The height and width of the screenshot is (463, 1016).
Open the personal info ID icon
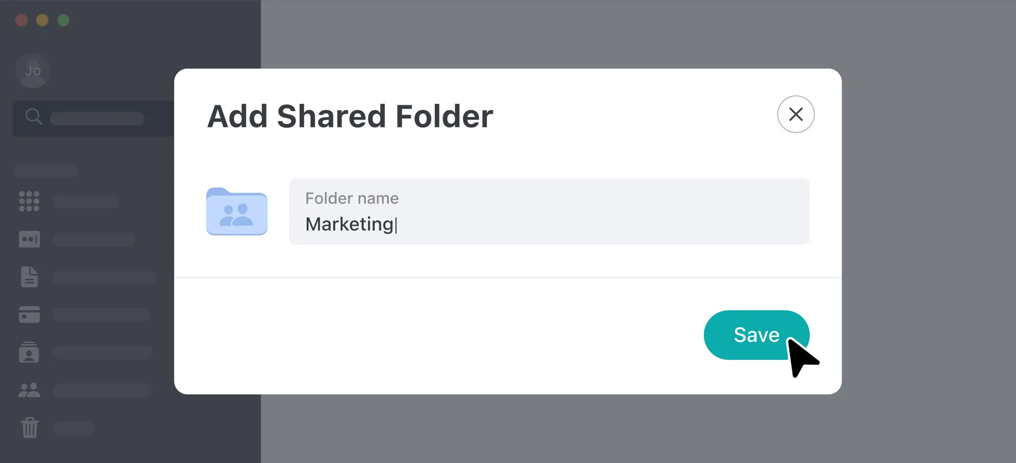(x=29, y=352)
